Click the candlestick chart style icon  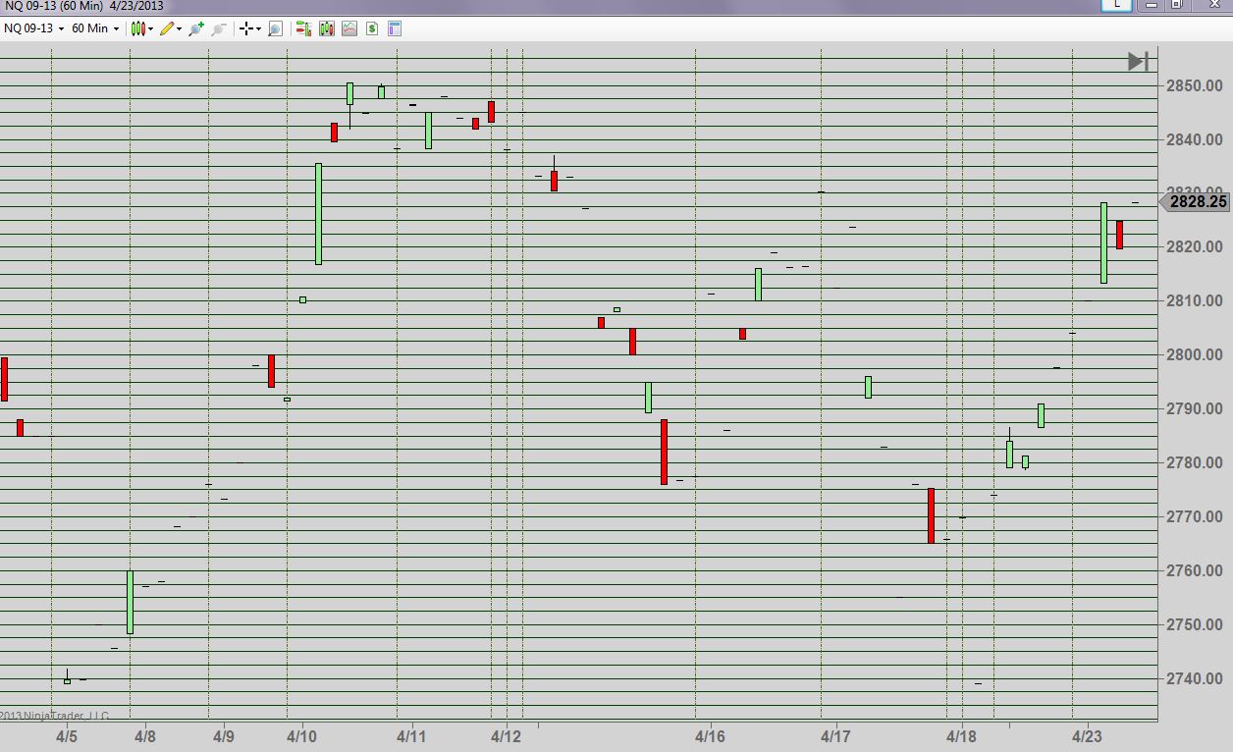(x=137, y=28)
